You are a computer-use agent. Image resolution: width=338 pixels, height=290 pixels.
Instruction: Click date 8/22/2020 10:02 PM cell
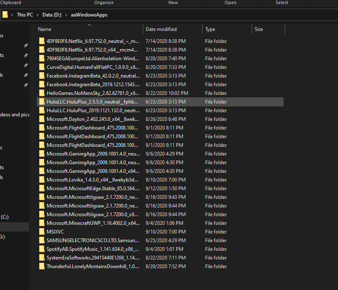click(167, 93)
